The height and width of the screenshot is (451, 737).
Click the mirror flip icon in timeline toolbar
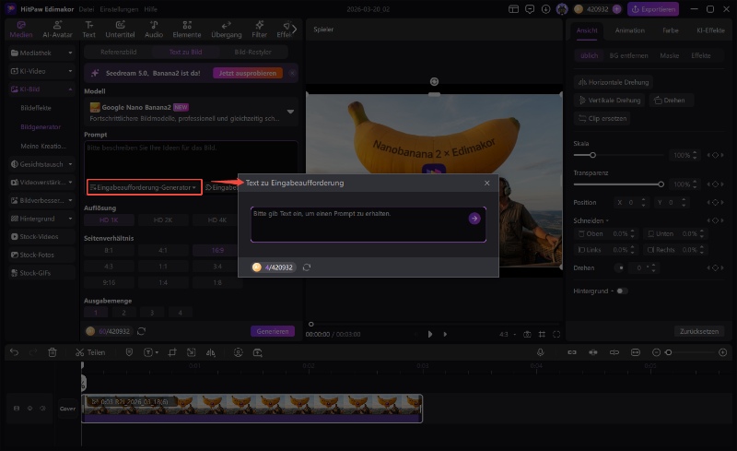click(211, 352)
